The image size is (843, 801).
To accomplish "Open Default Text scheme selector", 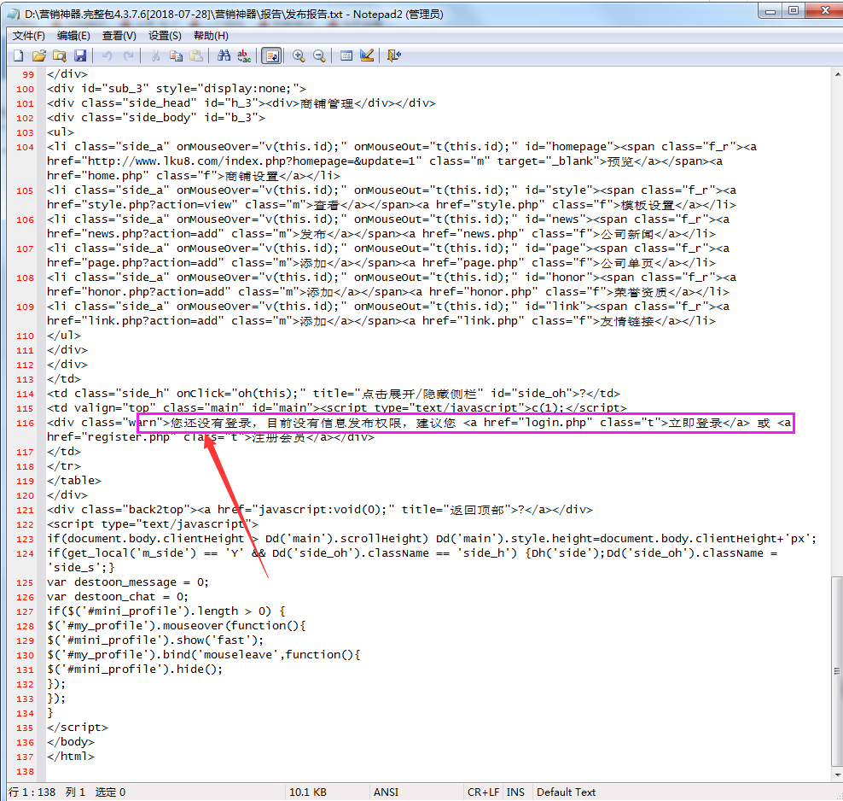I will pyautogui.click(x=566, y=792).
